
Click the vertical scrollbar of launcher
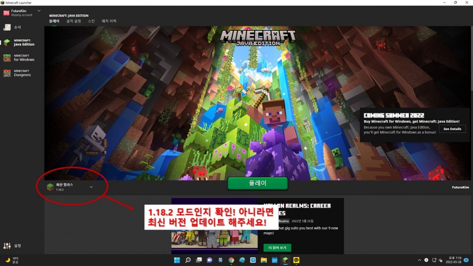point(471,57)
